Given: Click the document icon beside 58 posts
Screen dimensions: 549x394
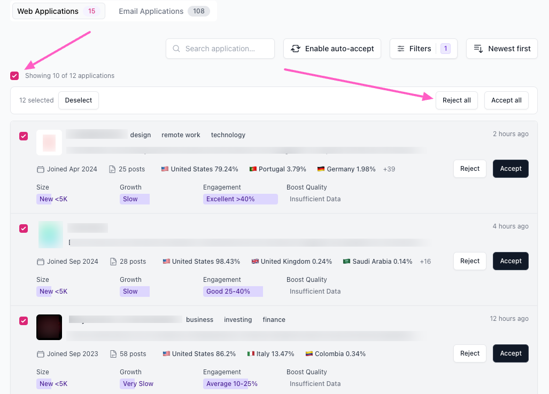Looking at the screenshot, I should click(112, 354).
